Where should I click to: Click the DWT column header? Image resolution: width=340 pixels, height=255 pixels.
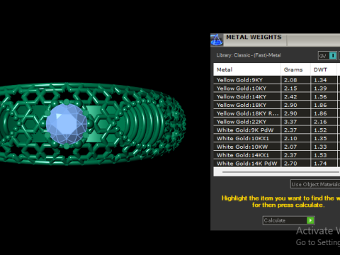(324, 69)
